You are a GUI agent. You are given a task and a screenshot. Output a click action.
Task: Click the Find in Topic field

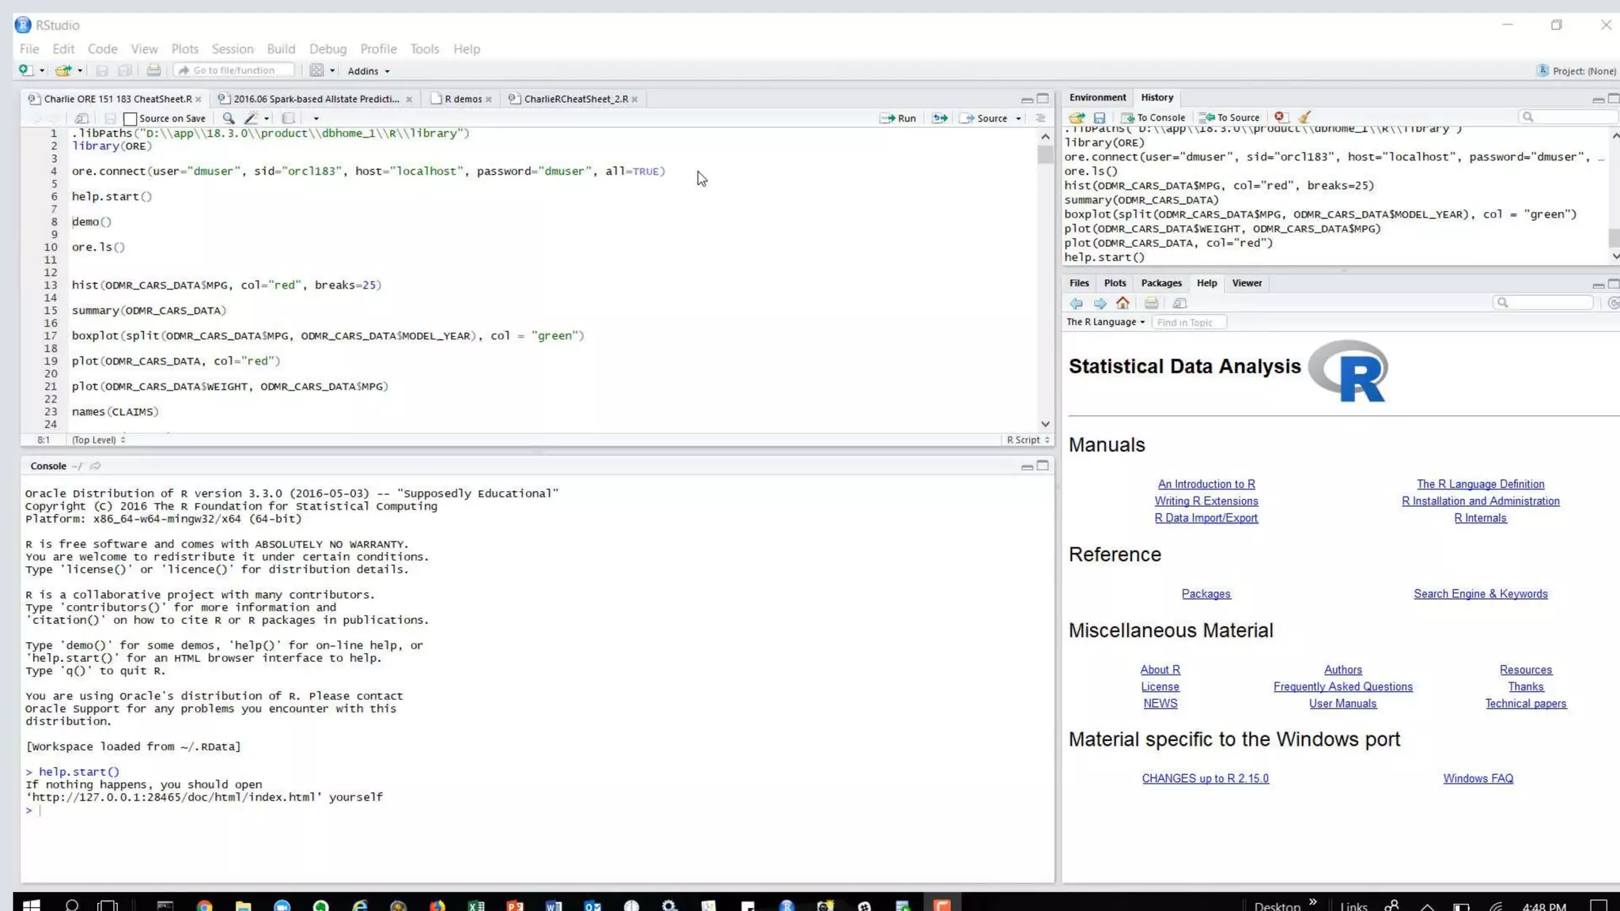tap(1188, 323)
